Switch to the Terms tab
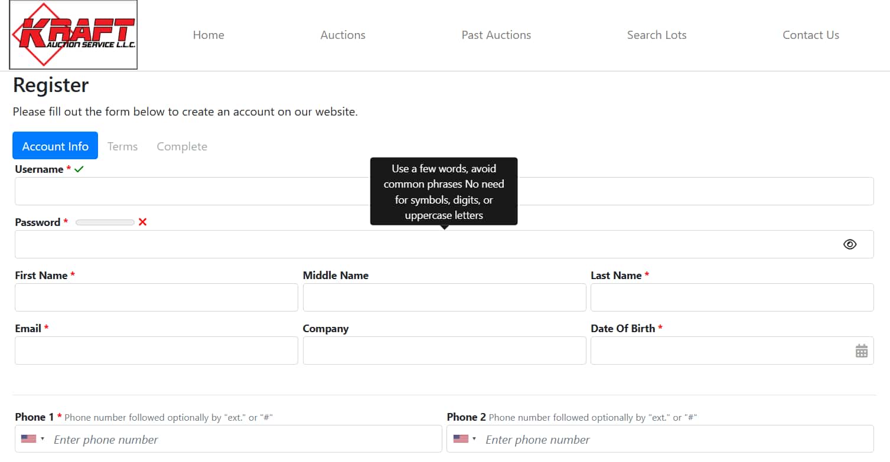The image size is (890, 462). [x=122, y=146]
